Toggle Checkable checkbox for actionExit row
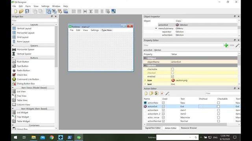Viewport: 252px width, 141px height. click(x=219, y=107)
